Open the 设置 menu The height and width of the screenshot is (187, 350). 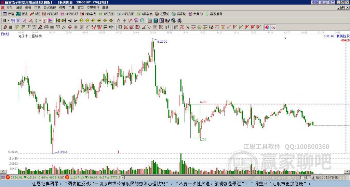coord(62,8)
